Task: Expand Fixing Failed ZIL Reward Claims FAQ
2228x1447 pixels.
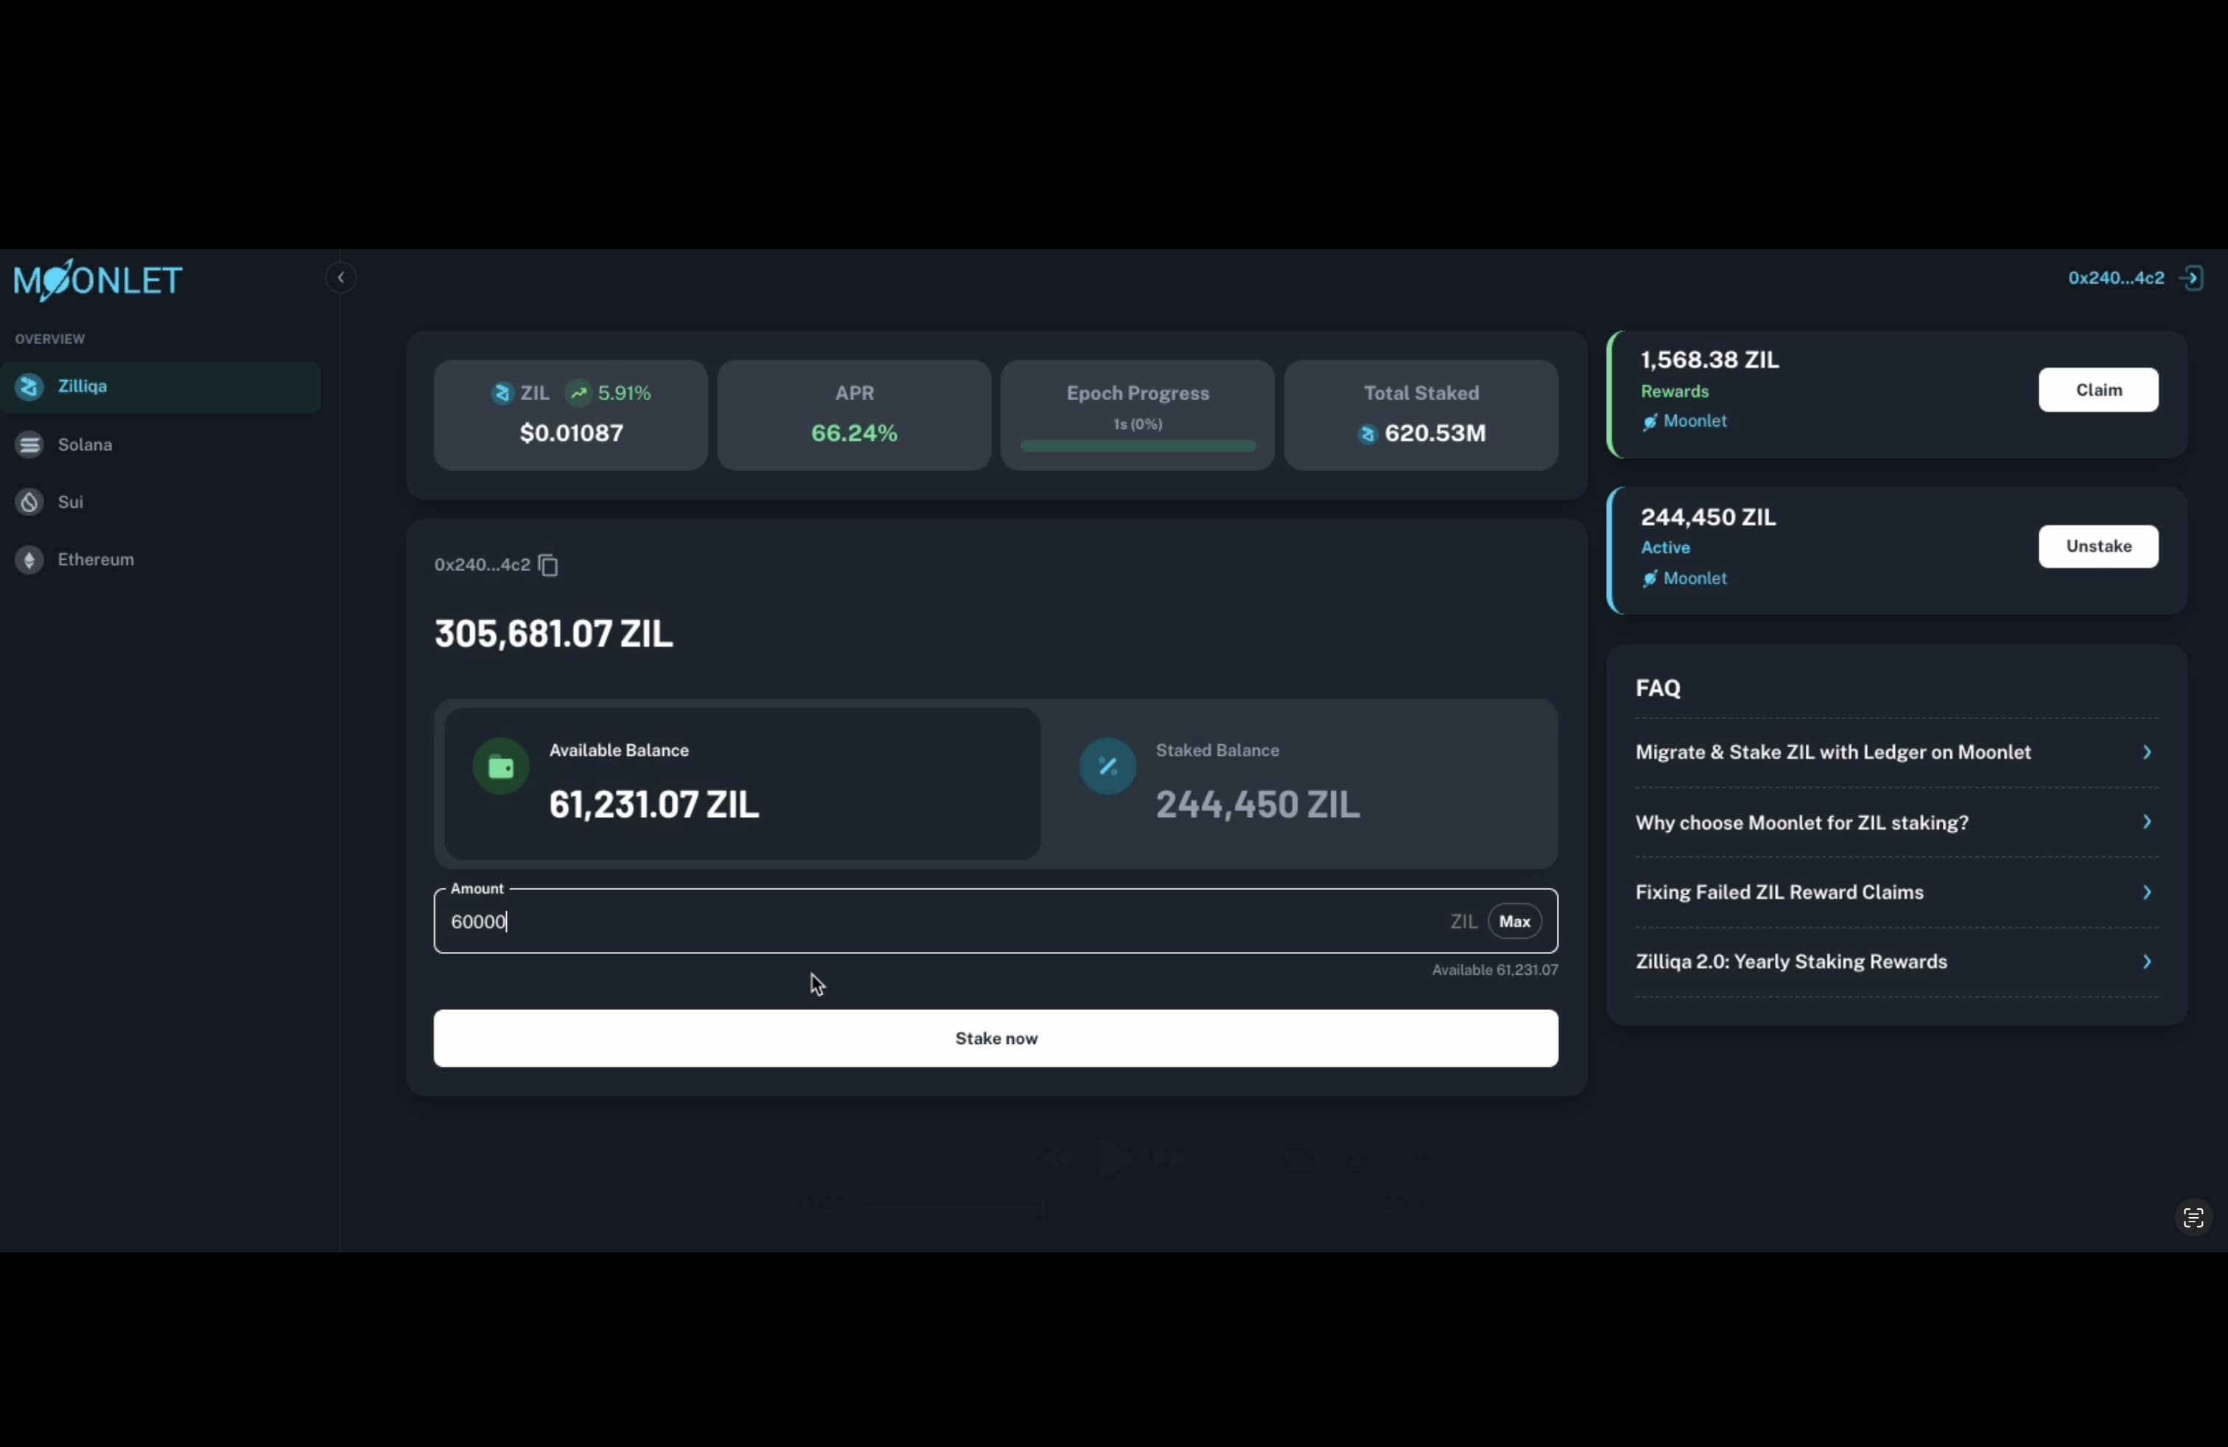Action: pyautogui.click(x=1896, y=892)
